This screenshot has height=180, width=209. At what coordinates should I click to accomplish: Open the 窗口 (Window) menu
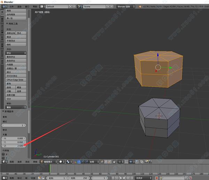pyautogui.click(x=27, y=7)
